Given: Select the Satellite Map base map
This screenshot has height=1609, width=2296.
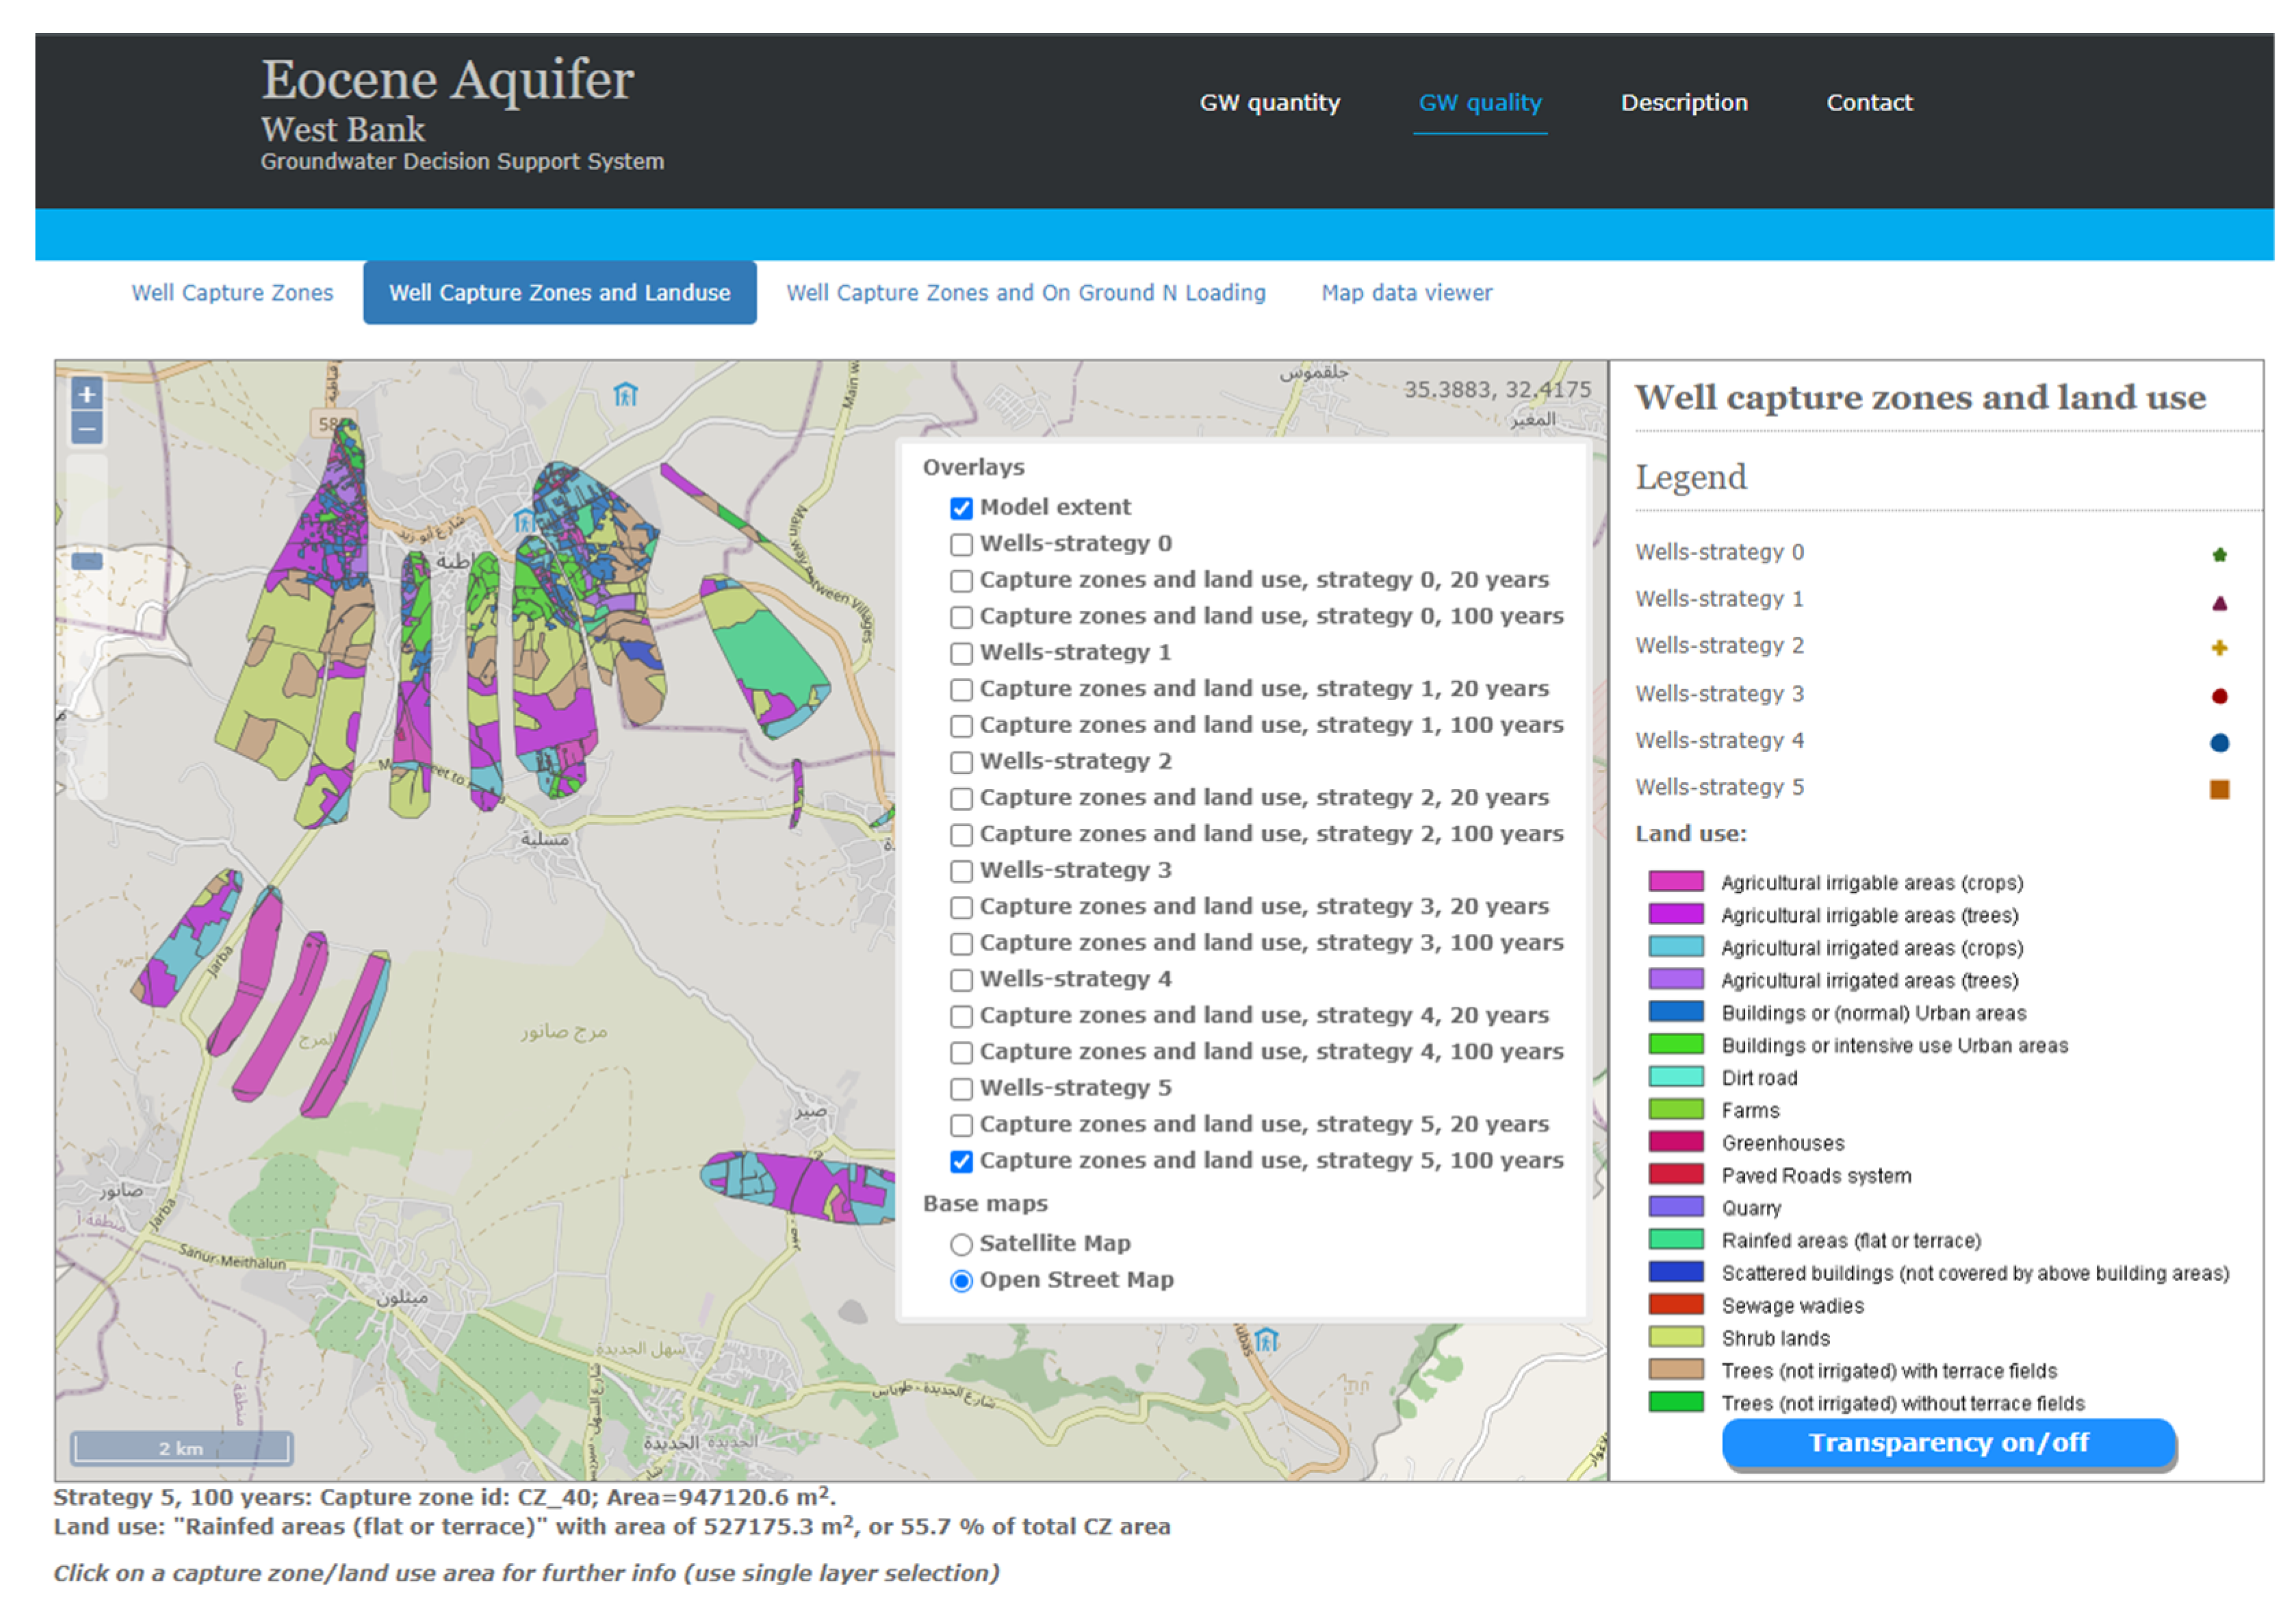Looking at the screenshot, I should (961, 1244).
